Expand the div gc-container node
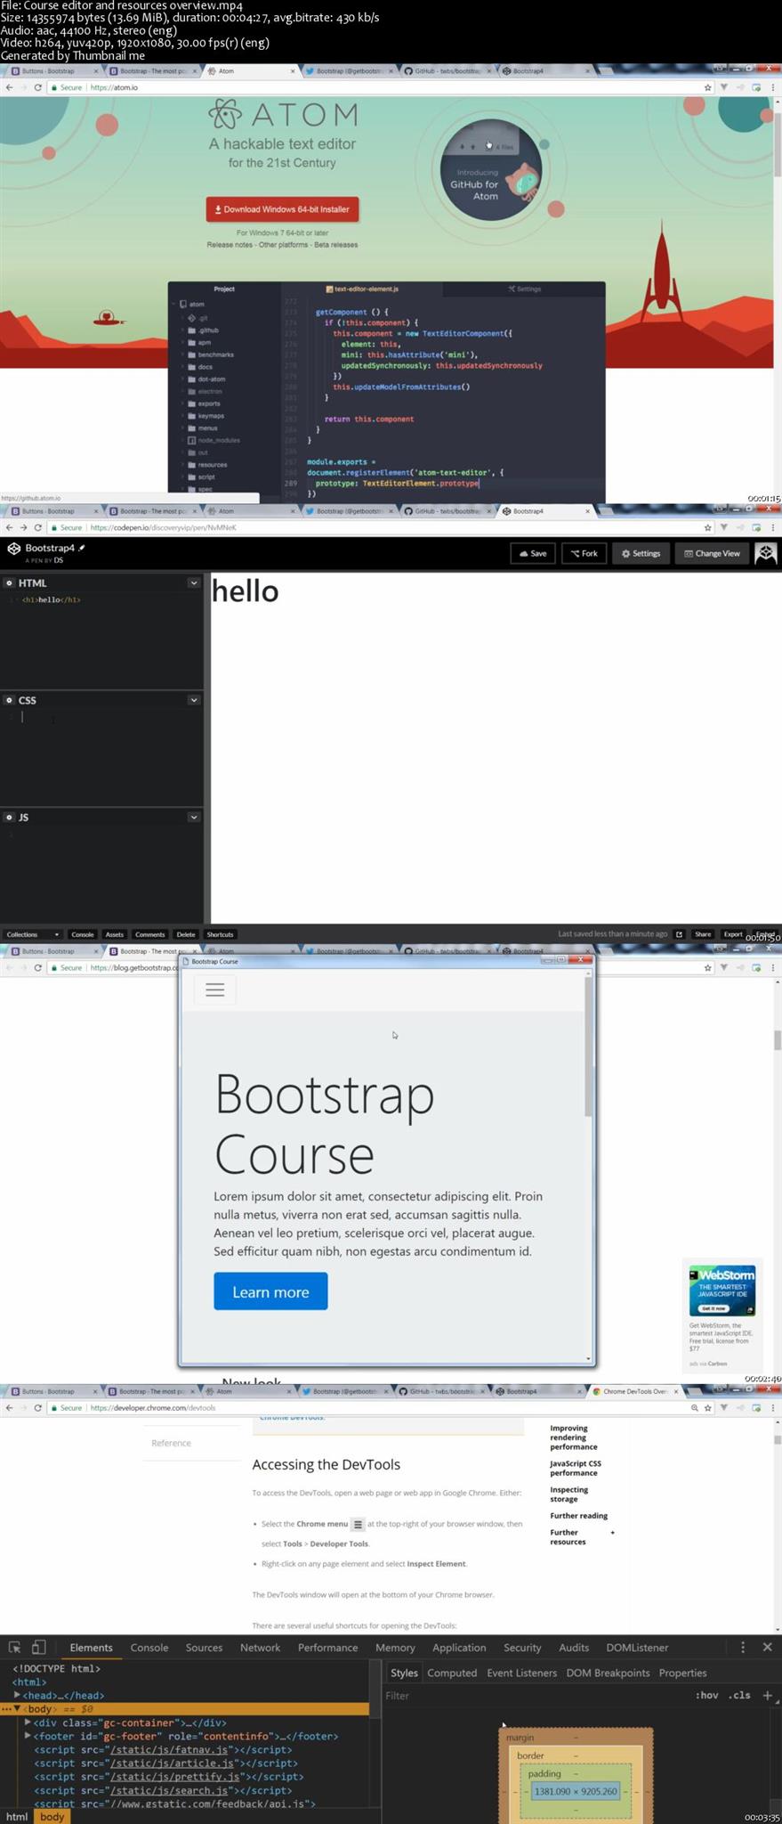782x1824 pixels. (28, 1722)
